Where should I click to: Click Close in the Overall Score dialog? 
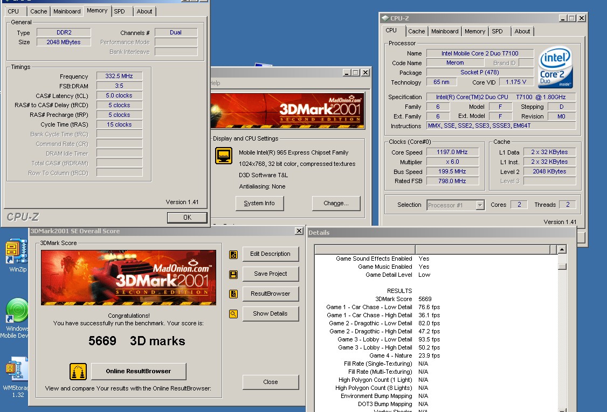pos(270,382)
